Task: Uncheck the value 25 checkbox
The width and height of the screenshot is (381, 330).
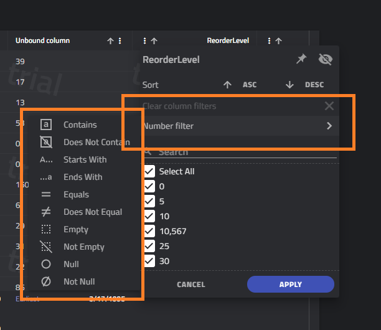Action: (x=149, y=246)
